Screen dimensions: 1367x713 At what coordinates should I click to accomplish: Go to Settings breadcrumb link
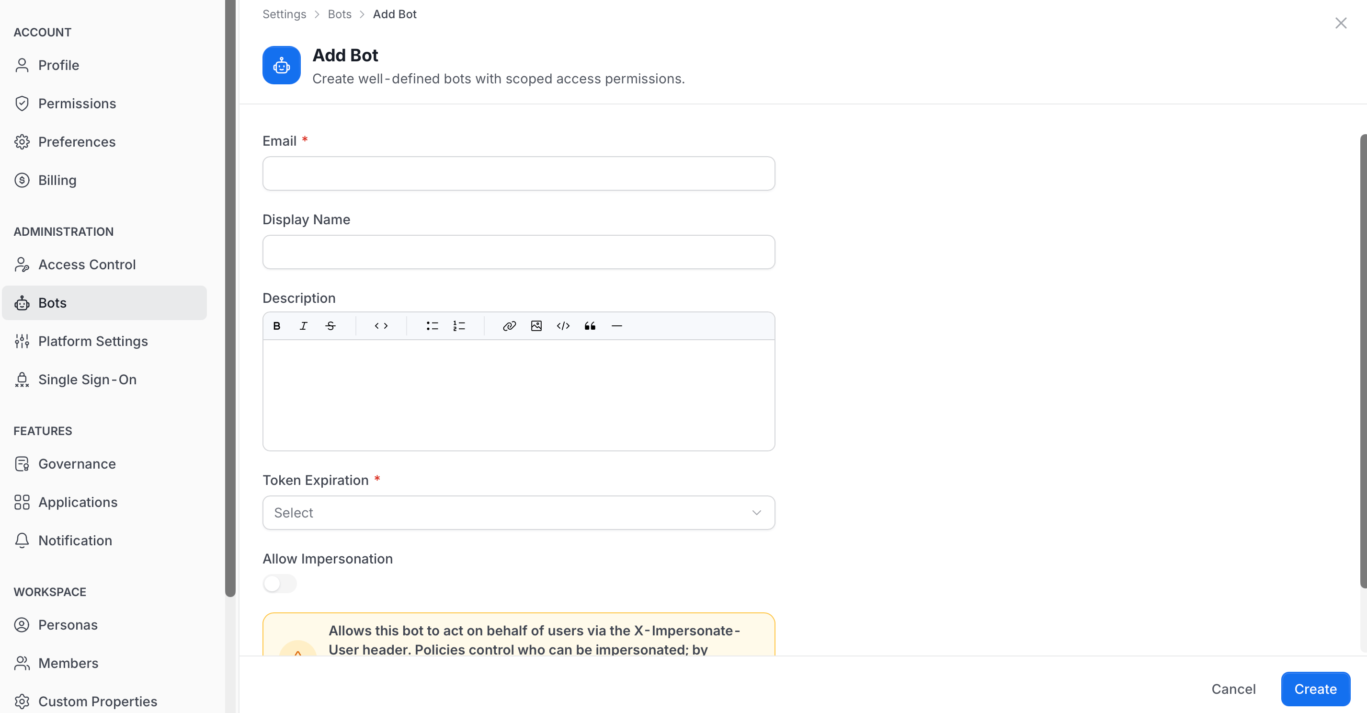tap(284, 14)
